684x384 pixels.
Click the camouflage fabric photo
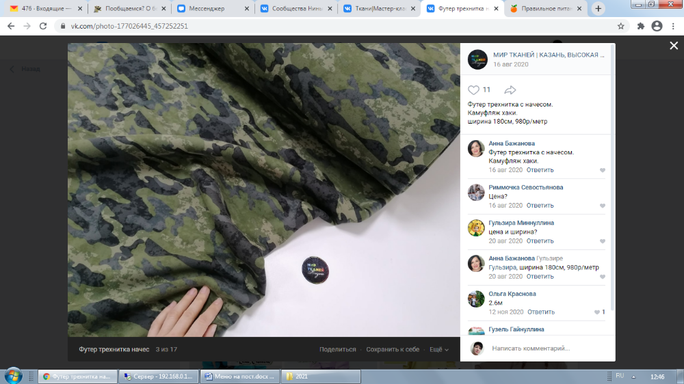[x=263, y=189]
